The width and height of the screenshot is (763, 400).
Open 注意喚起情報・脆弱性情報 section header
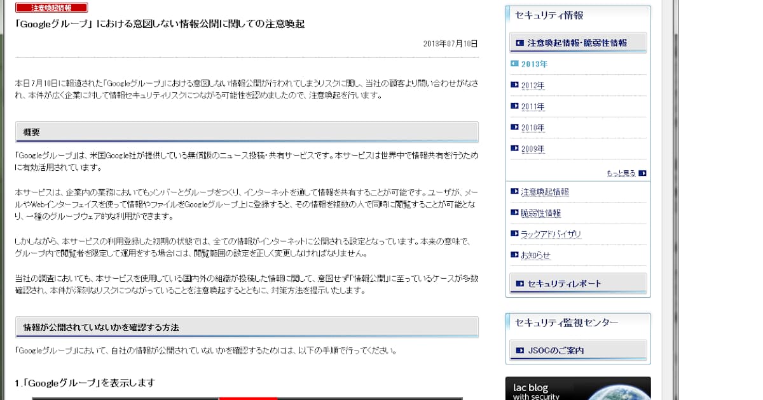pyautogui.click(x=577, y=43)
